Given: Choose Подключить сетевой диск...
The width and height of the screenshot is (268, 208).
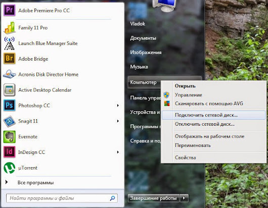Looking at the screenshot, I should (x=214, y=115).
